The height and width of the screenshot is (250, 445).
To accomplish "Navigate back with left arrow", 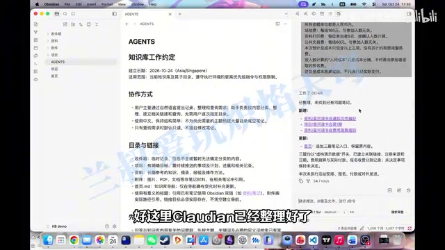I will (127, 24).
